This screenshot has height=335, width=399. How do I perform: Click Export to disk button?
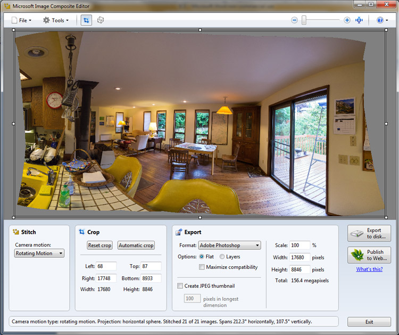tap(369, 233)
